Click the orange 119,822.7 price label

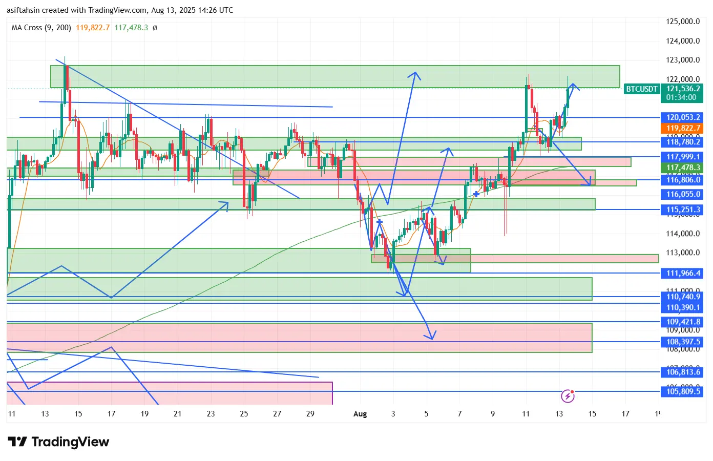click(x=683, y=129)
